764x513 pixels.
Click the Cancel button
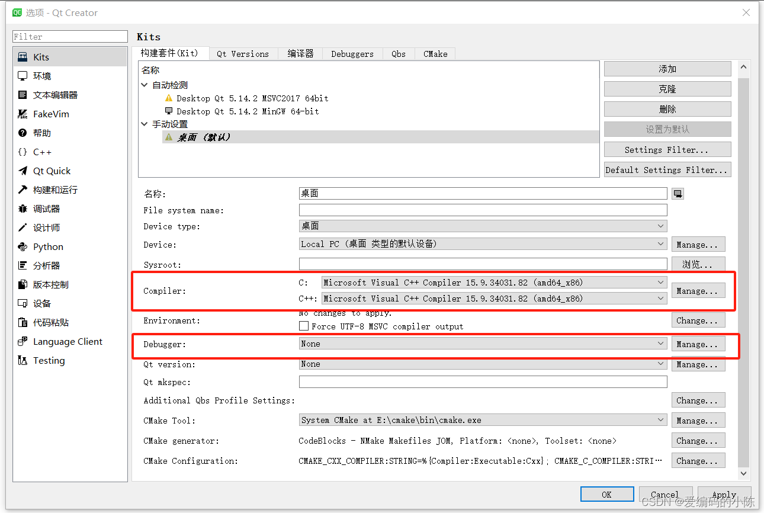point(665,494)
